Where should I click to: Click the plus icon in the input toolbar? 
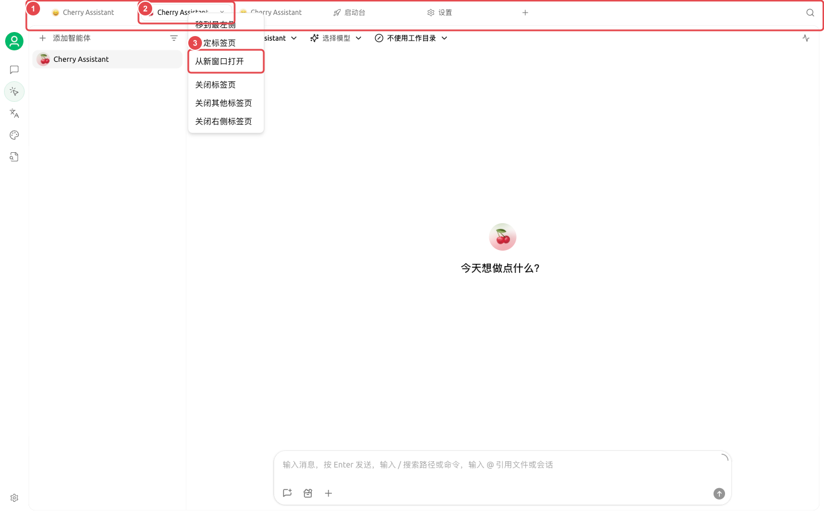click(x=328, y=493)
